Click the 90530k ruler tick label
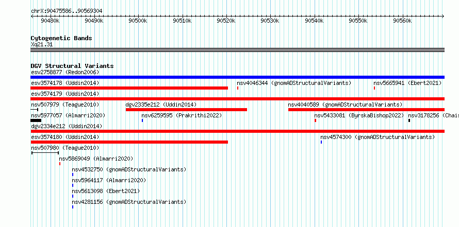Screen dimensions: 459x227 [270, 21]
